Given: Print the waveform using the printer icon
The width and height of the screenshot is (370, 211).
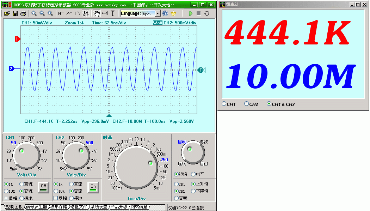Looking at the screenshot, I should coord(23,13).
